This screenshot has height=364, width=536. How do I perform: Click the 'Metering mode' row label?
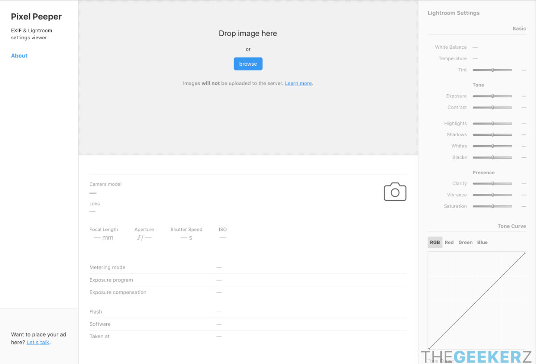107,268
